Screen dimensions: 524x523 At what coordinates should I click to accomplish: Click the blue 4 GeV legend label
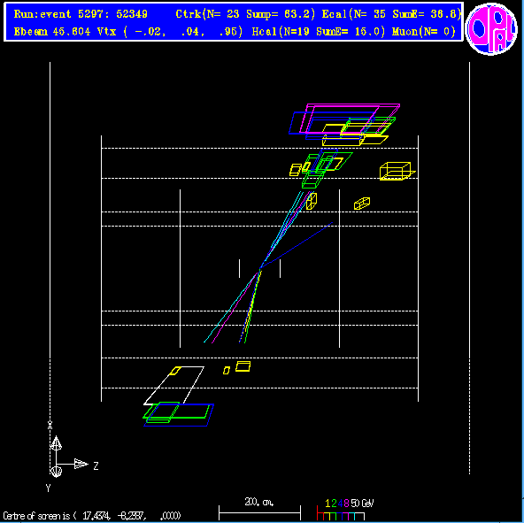click(x=340, y=504)
